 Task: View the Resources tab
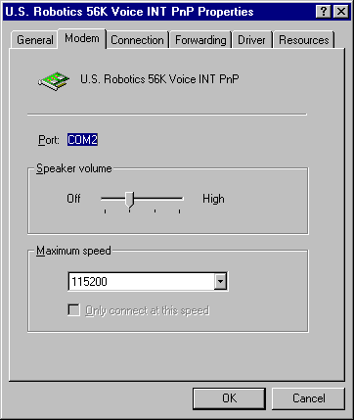click(304, 40)
